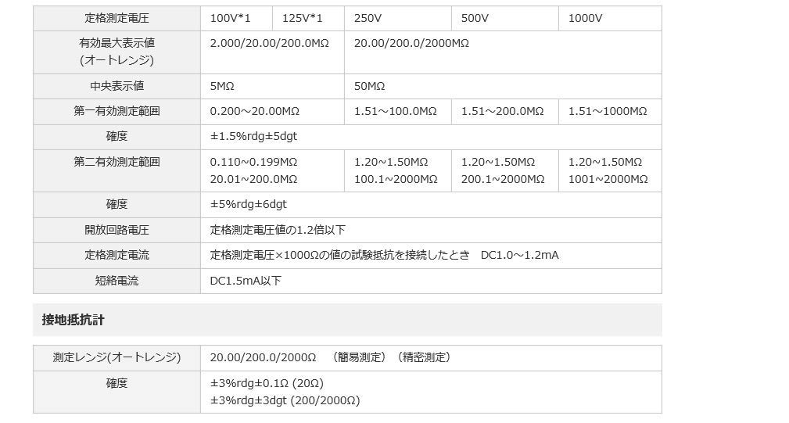
Task: Click the 有効最大表示値 (オートレンジ) label
Action: (117, 52)
